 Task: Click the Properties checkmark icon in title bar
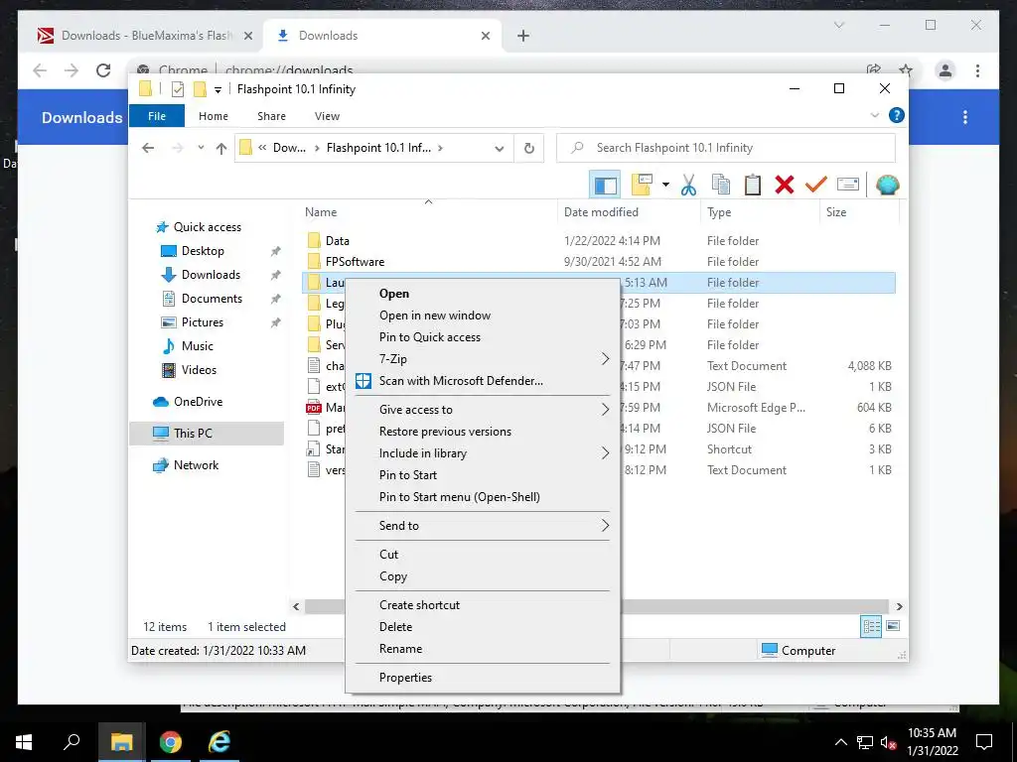tap(177, 89)
